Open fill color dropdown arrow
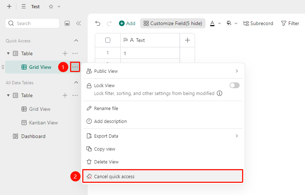 pyautogui.click(x=236, y=23)
